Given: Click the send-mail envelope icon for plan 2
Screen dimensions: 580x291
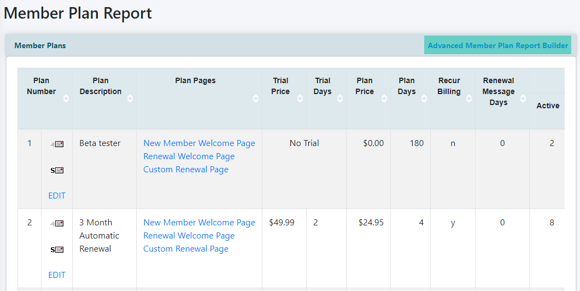Looking at the screenshot, I should (x=57, y=223).
